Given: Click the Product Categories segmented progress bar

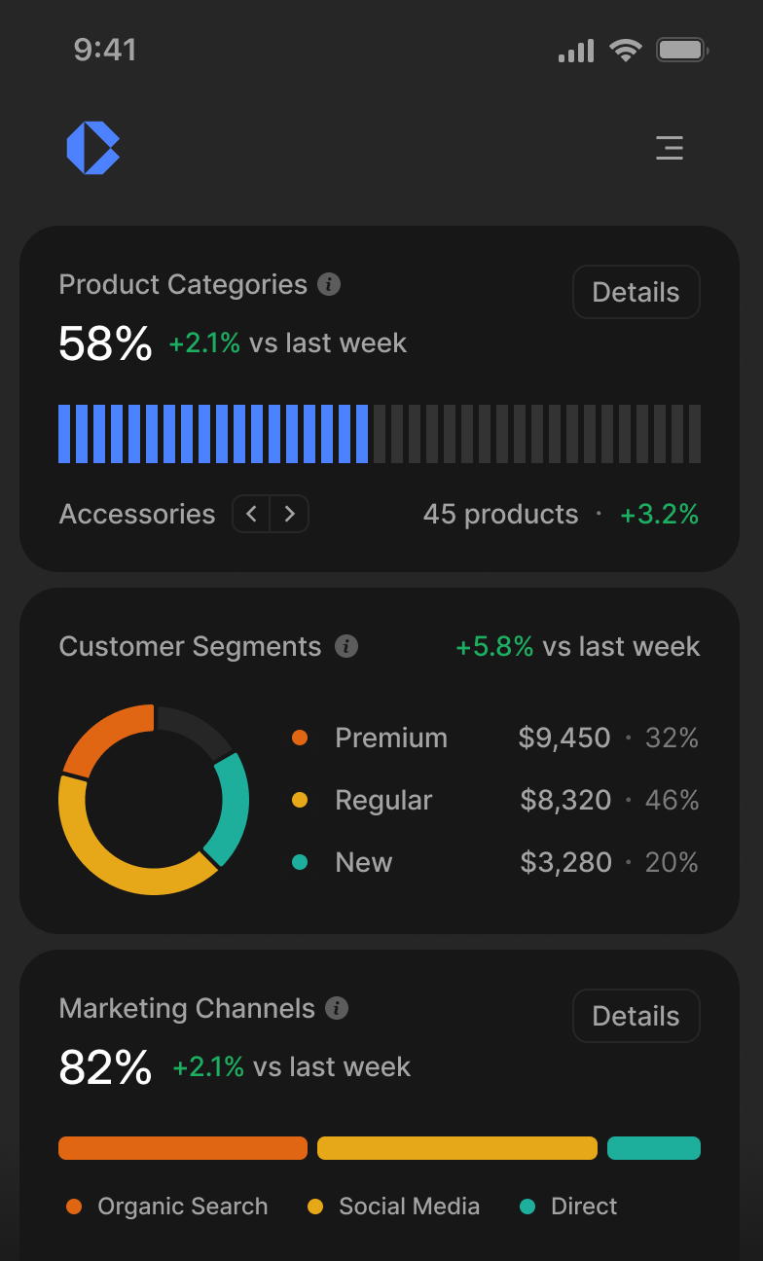Looking at the screenshot, I should 380,434.
